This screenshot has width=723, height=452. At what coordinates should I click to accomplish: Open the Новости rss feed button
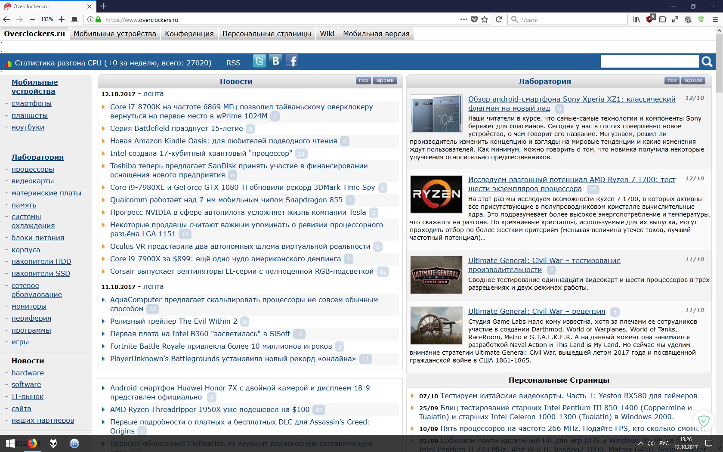[x=363, y=80]
